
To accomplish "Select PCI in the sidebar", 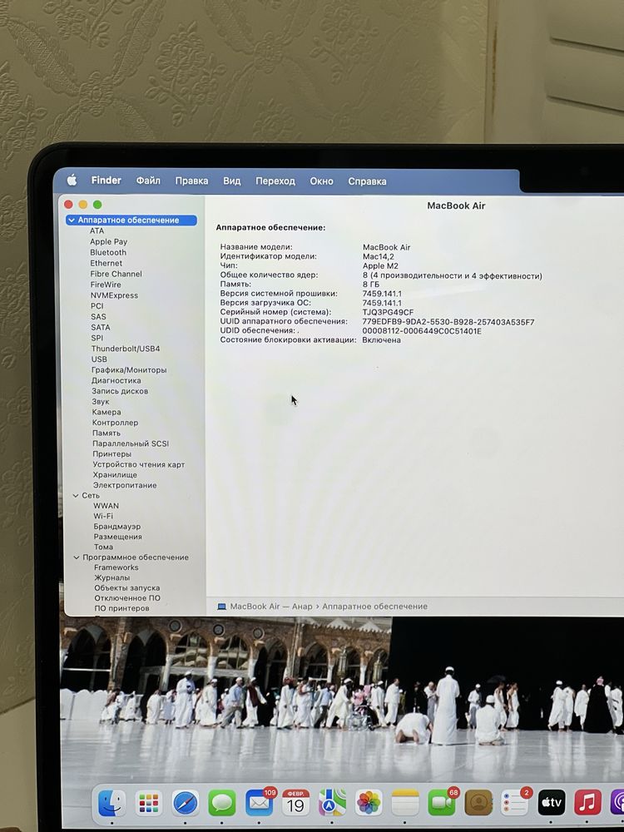I will click(x=97, y=306).
